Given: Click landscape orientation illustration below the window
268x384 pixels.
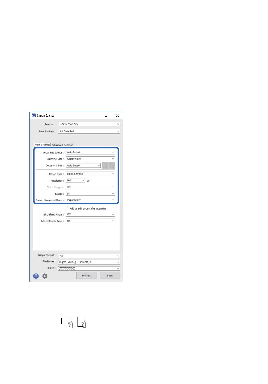Looking at the screenshot, I should (67, 322).
